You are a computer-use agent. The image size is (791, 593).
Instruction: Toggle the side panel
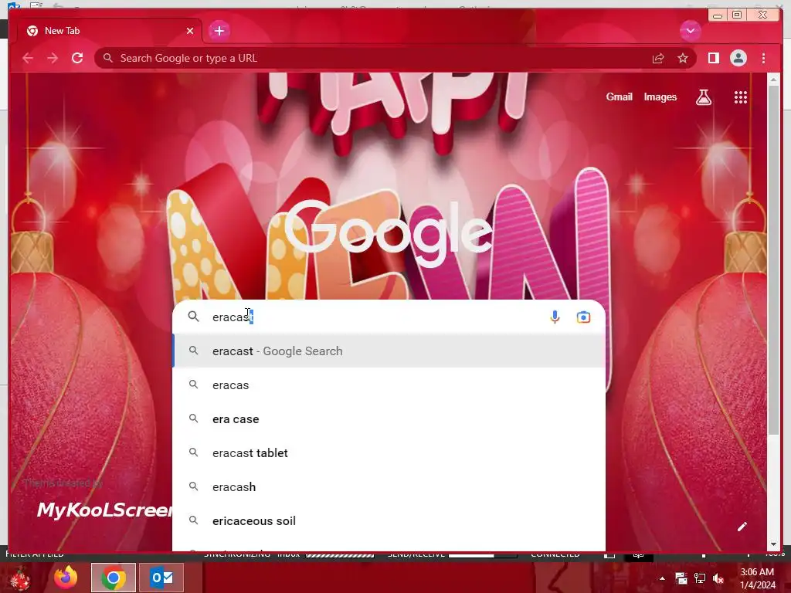point(713,58)
